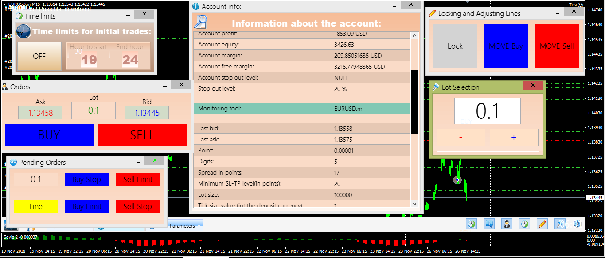Click the Hour to start field showing 19
The height and width of the screenshot is (258, 605).
click(89, 60)
